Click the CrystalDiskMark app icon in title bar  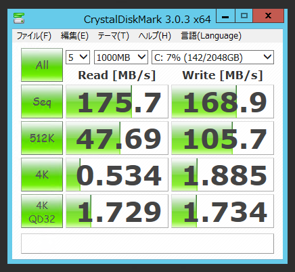[x=19, y=18]
